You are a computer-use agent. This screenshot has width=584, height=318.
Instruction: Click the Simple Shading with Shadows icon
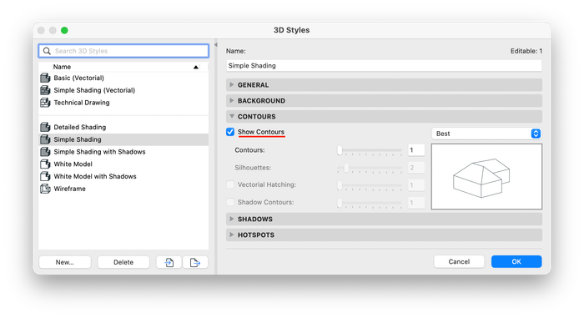45,152
